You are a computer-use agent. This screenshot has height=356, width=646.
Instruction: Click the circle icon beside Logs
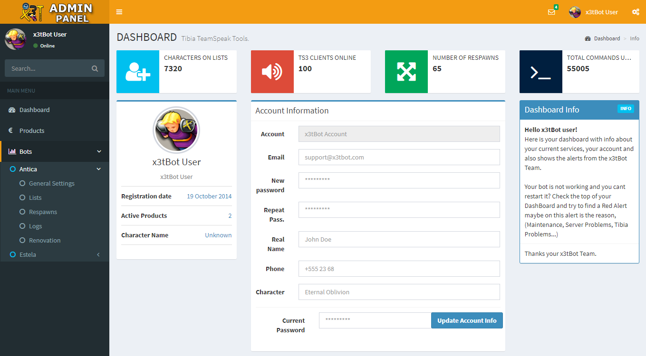coord(22,226)
